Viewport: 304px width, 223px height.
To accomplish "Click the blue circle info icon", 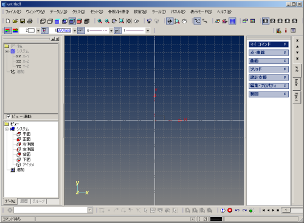I will click(x=223, y=210).
